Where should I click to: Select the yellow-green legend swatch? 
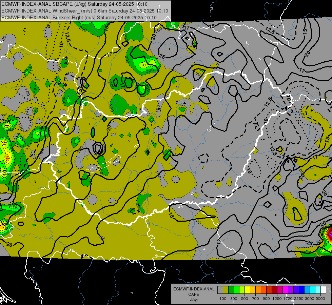pos(242,290)
